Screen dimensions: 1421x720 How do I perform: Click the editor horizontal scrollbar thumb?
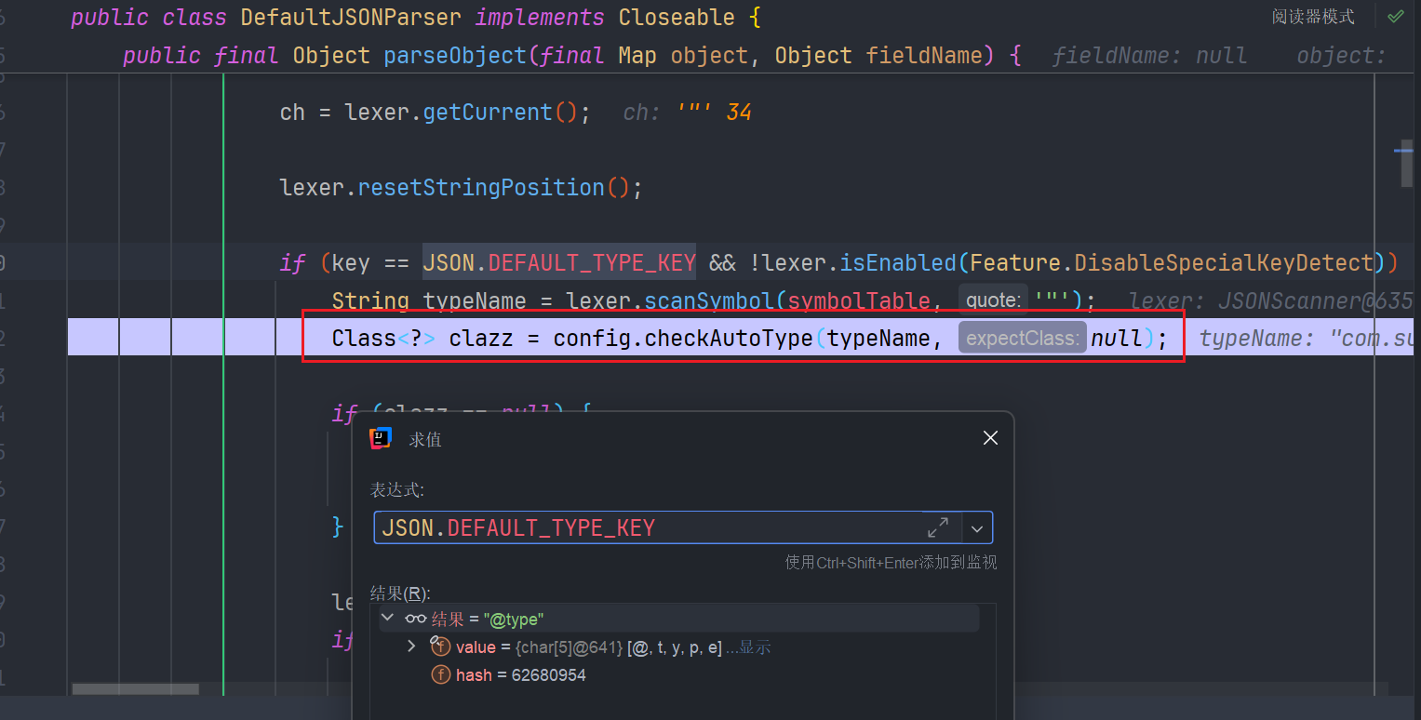(x=136, y=689)
